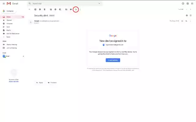Open the Sent folder

coord(8,27)
